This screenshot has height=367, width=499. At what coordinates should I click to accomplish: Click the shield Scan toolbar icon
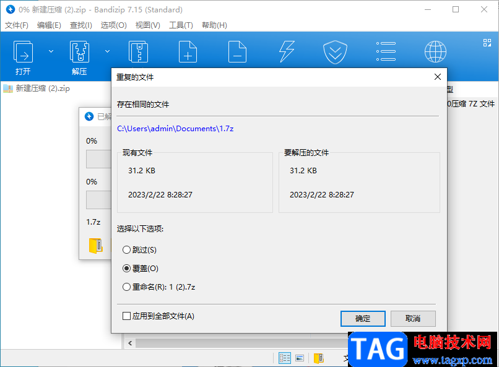335,52
